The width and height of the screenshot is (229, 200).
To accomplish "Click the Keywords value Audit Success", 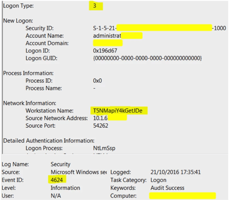I will point(167,188).
